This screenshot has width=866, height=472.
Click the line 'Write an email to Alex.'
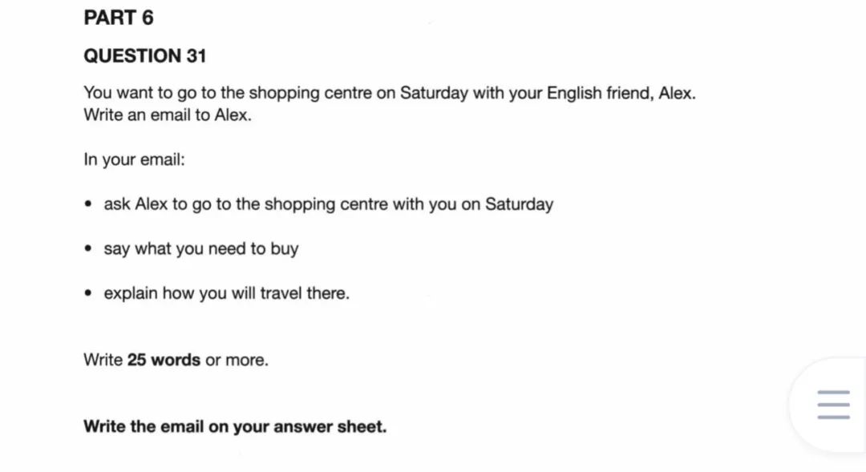tap(168, 115)
